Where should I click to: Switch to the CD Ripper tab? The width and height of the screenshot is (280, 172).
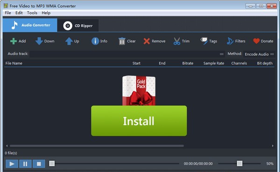click(78, 26)
